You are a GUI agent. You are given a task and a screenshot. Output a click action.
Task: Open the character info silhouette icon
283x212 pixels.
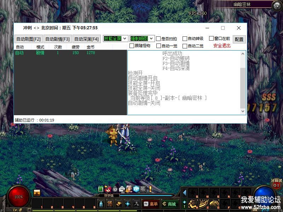coord(101,204)
